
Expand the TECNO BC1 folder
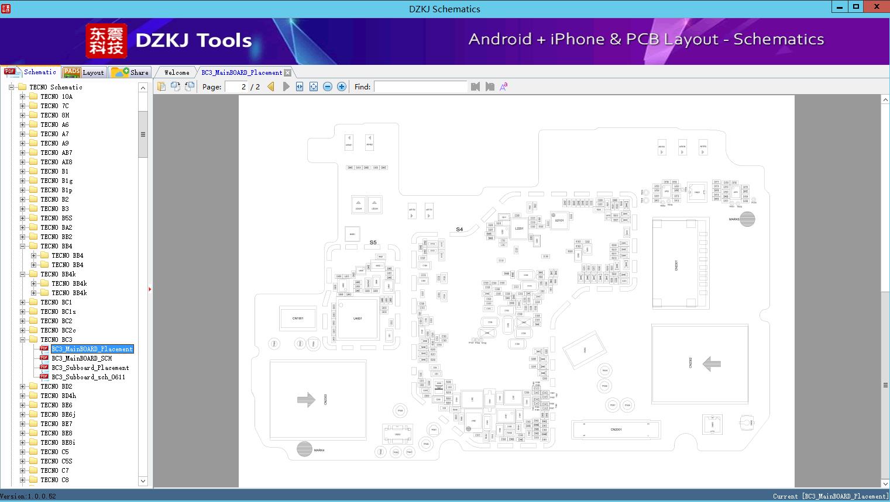tap(22, 302)
